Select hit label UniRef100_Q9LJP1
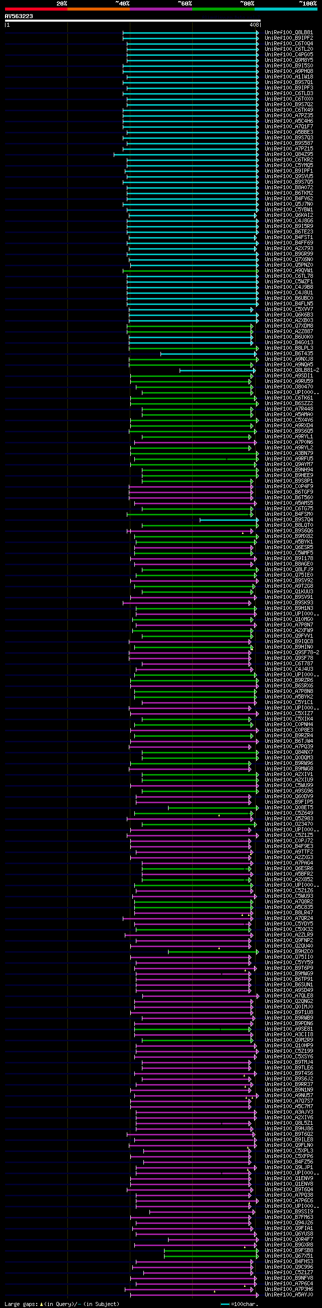 [x=289, y=1168]
